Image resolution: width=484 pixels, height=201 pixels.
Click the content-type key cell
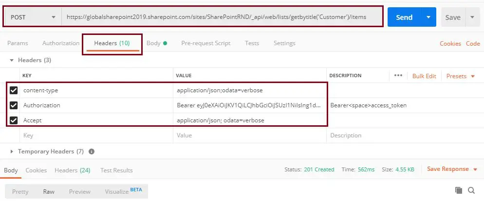click(96, 90)
